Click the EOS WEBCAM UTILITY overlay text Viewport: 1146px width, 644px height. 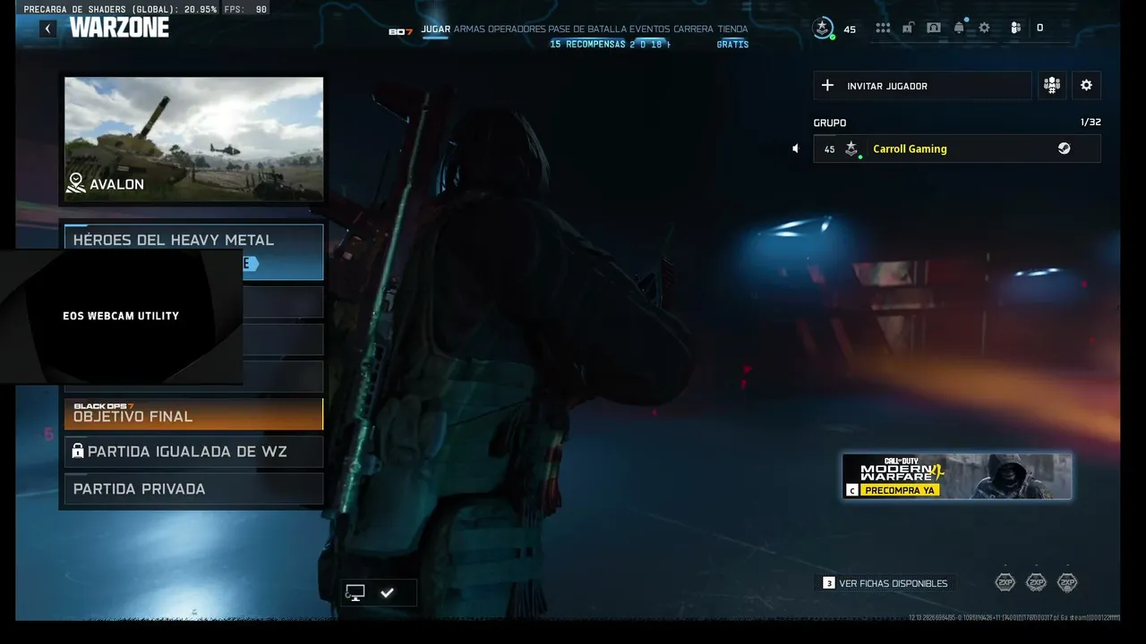pyautogui.click(x=121, y=316)
